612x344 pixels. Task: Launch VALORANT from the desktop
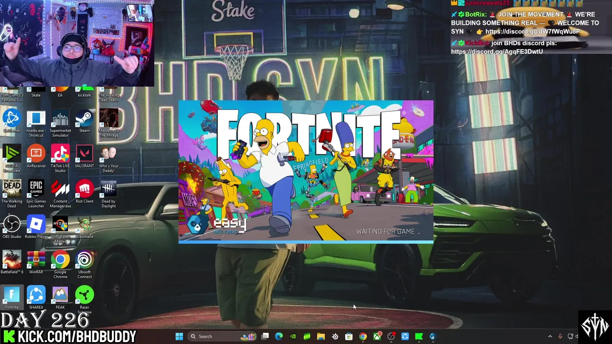click(x=84, y=156)
